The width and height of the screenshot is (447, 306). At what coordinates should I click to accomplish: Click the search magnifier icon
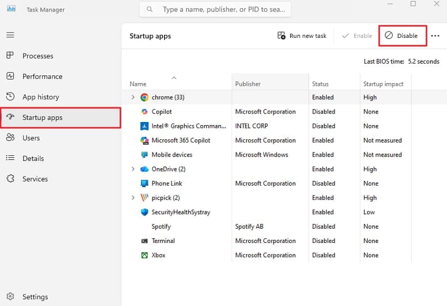tap(149, 9)
